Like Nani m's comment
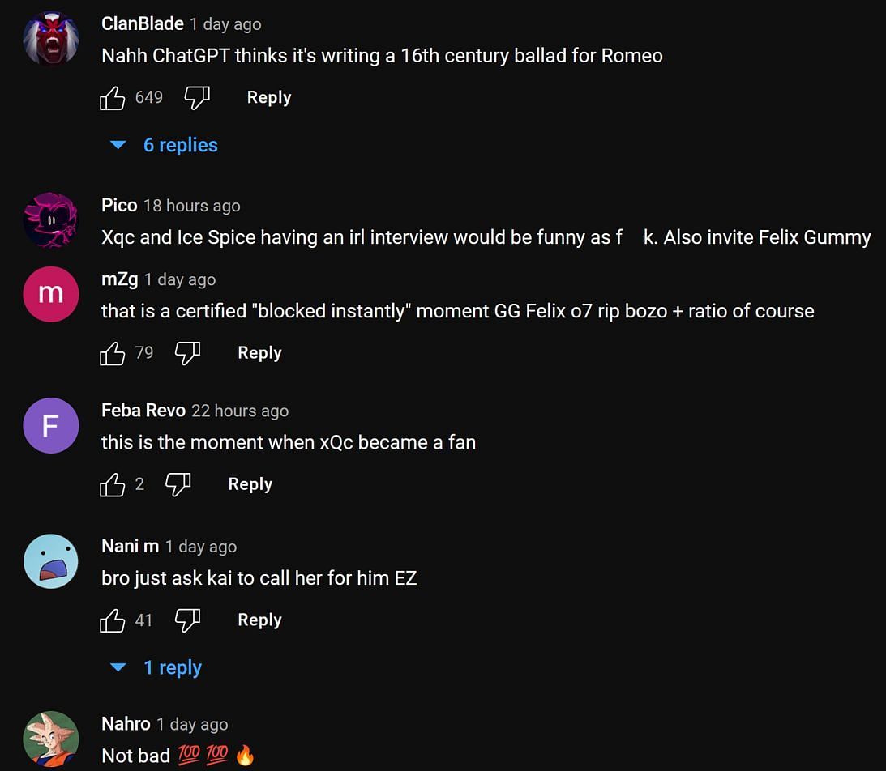886x771 pixels. click(112, 620)
